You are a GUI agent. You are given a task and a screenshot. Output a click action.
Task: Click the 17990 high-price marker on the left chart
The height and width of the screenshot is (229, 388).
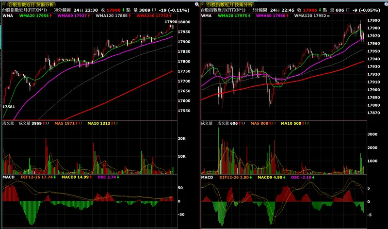[171, 22]
